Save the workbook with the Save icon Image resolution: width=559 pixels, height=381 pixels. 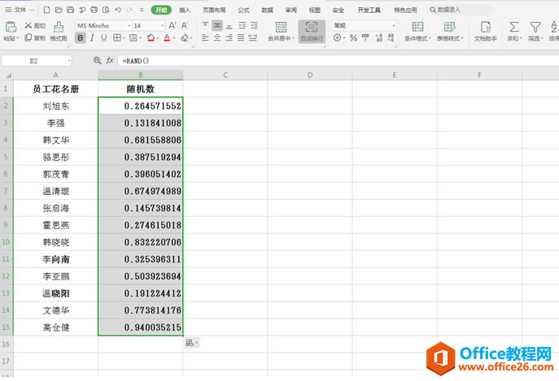71,10
